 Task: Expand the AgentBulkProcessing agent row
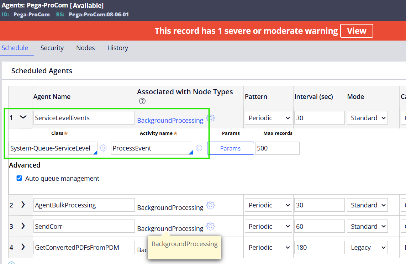pos(22,205)
